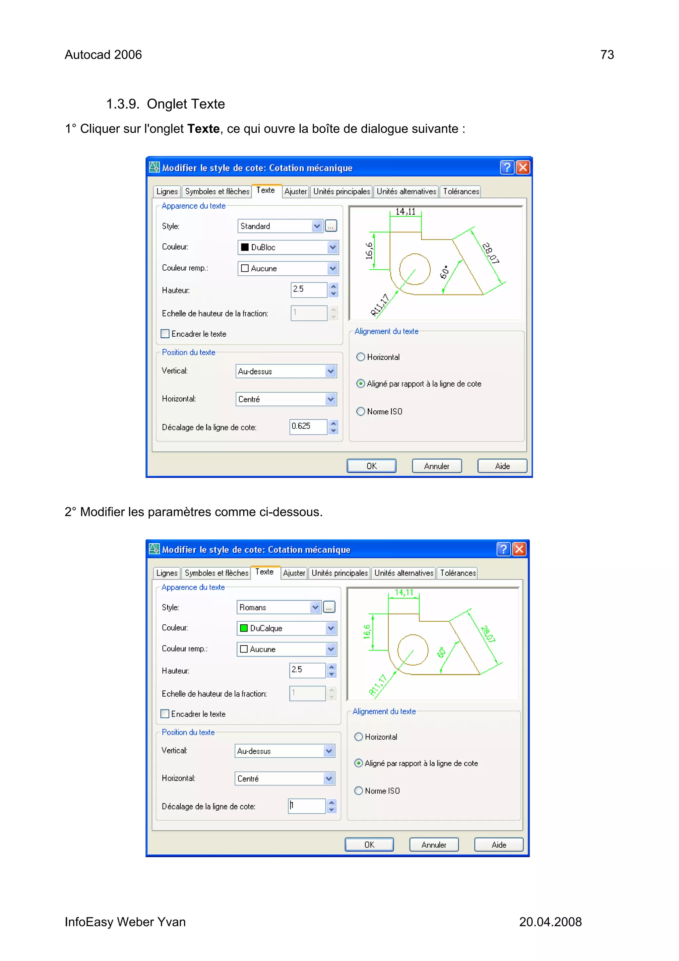The image size is (679, 961).
Task: Open Tolérances tab in upper dialog
Action: 461,192
